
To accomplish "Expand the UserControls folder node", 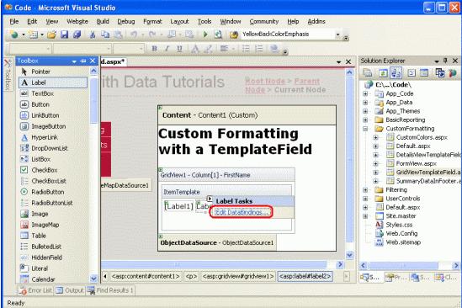I will tap(365, 199).
